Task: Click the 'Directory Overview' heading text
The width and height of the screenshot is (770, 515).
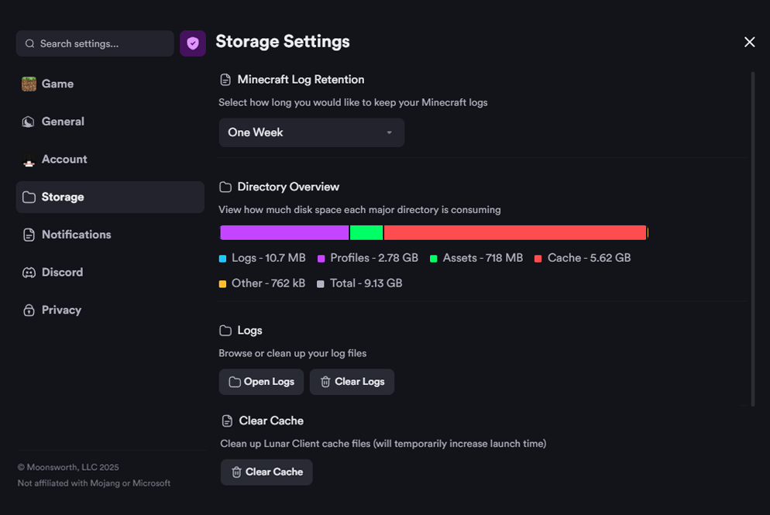Action: [x=288, y=187]
